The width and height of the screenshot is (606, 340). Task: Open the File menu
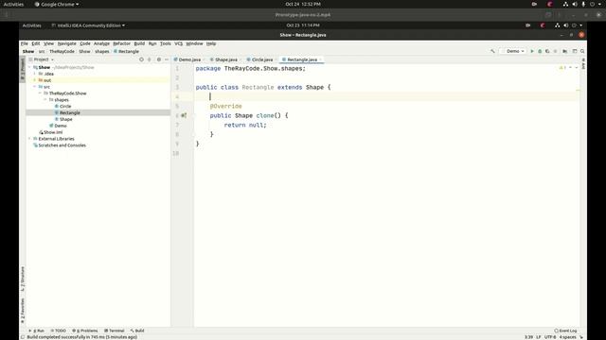(25, 43)
